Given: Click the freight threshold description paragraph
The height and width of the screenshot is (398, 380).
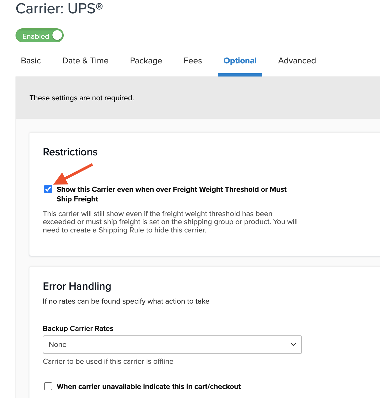Looking at the screenshot, I should (x=170, y=222).
